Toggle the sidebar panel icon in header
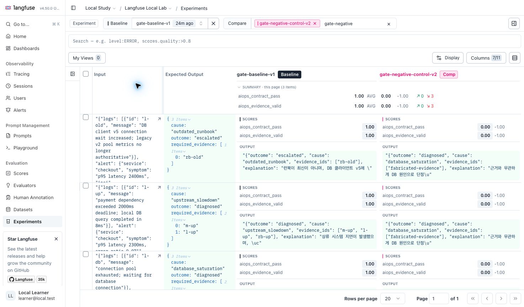The image size is (524, 307). tap(73, 8)
